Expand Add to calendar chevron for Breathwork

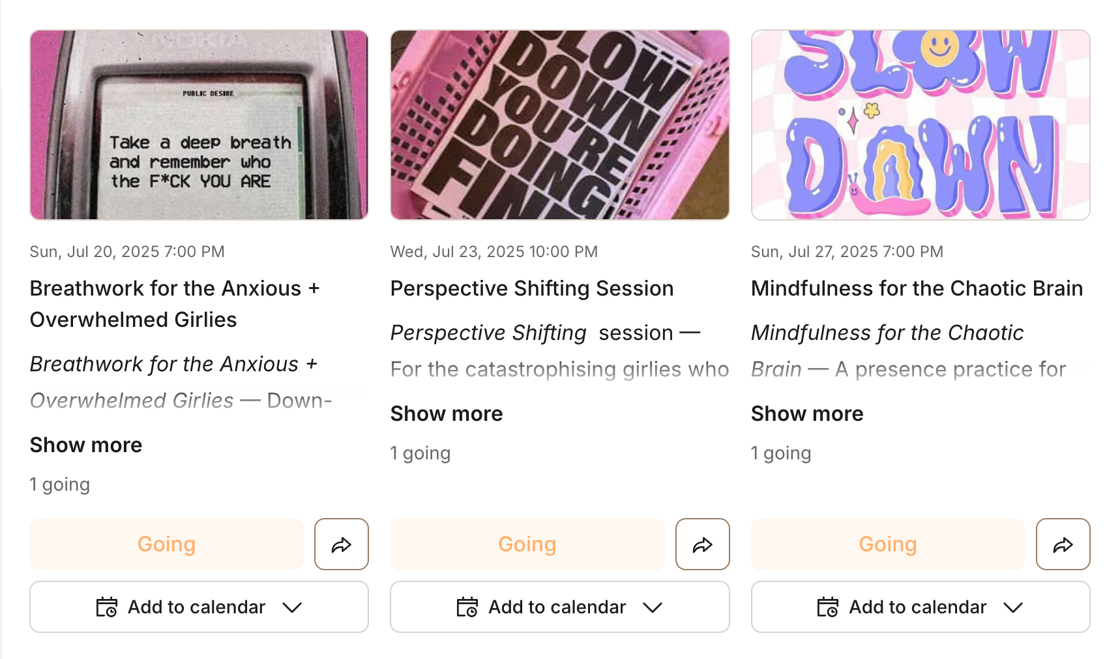[x=292, y=607]
